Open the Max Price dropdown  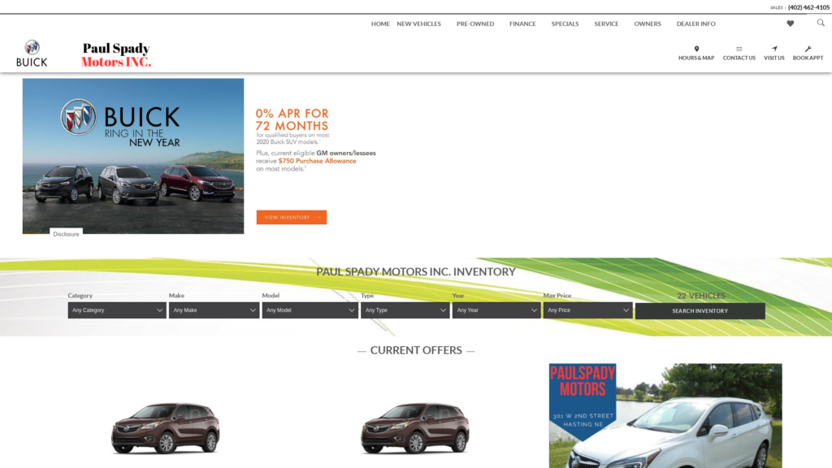click(x=587, y=310)
